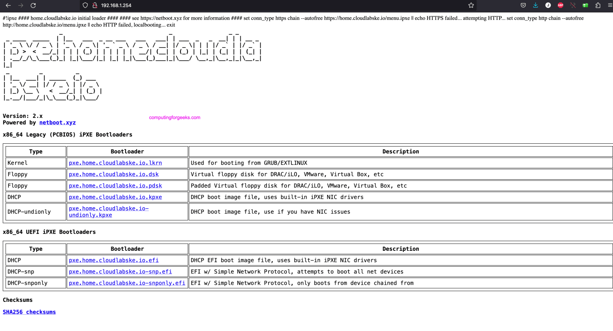Show the Downloads panel
613x331 pixels.
pyautogui.click(x=536, y=6)
